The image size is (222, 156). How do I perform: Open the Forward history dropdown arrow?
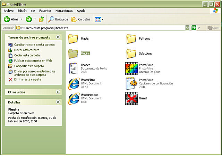click(35, 19)
